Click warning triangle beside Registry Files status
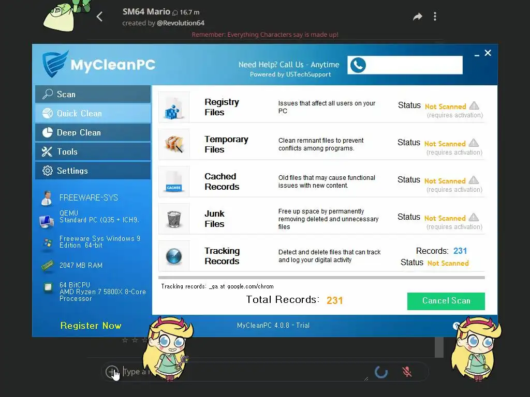This screenshot has height=397, width=530. (x=474, y=105)
